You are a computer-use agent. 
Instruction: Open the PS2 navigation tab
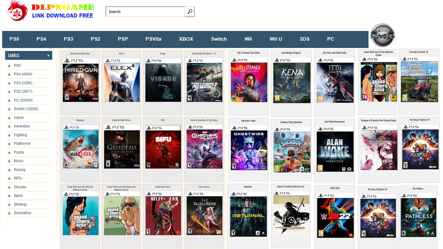(x=96, y=39)
